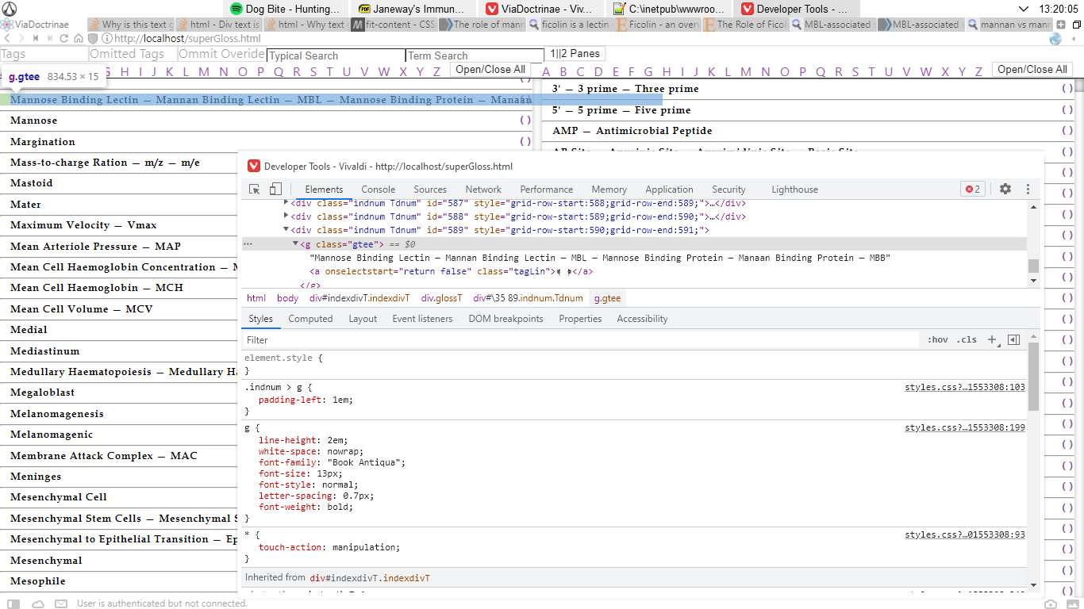Image resolution: width=1084 pixels, height=609 pixels.
Task: Open DevTools settings gear
Action: (x=1005, y=189)
